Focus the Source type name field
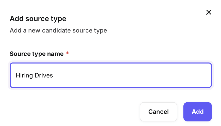 click(x=110, y=75)
